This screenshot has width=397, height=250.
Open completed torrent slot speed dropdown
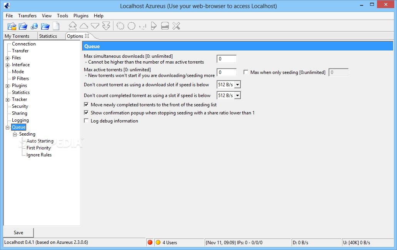[237, 96]
